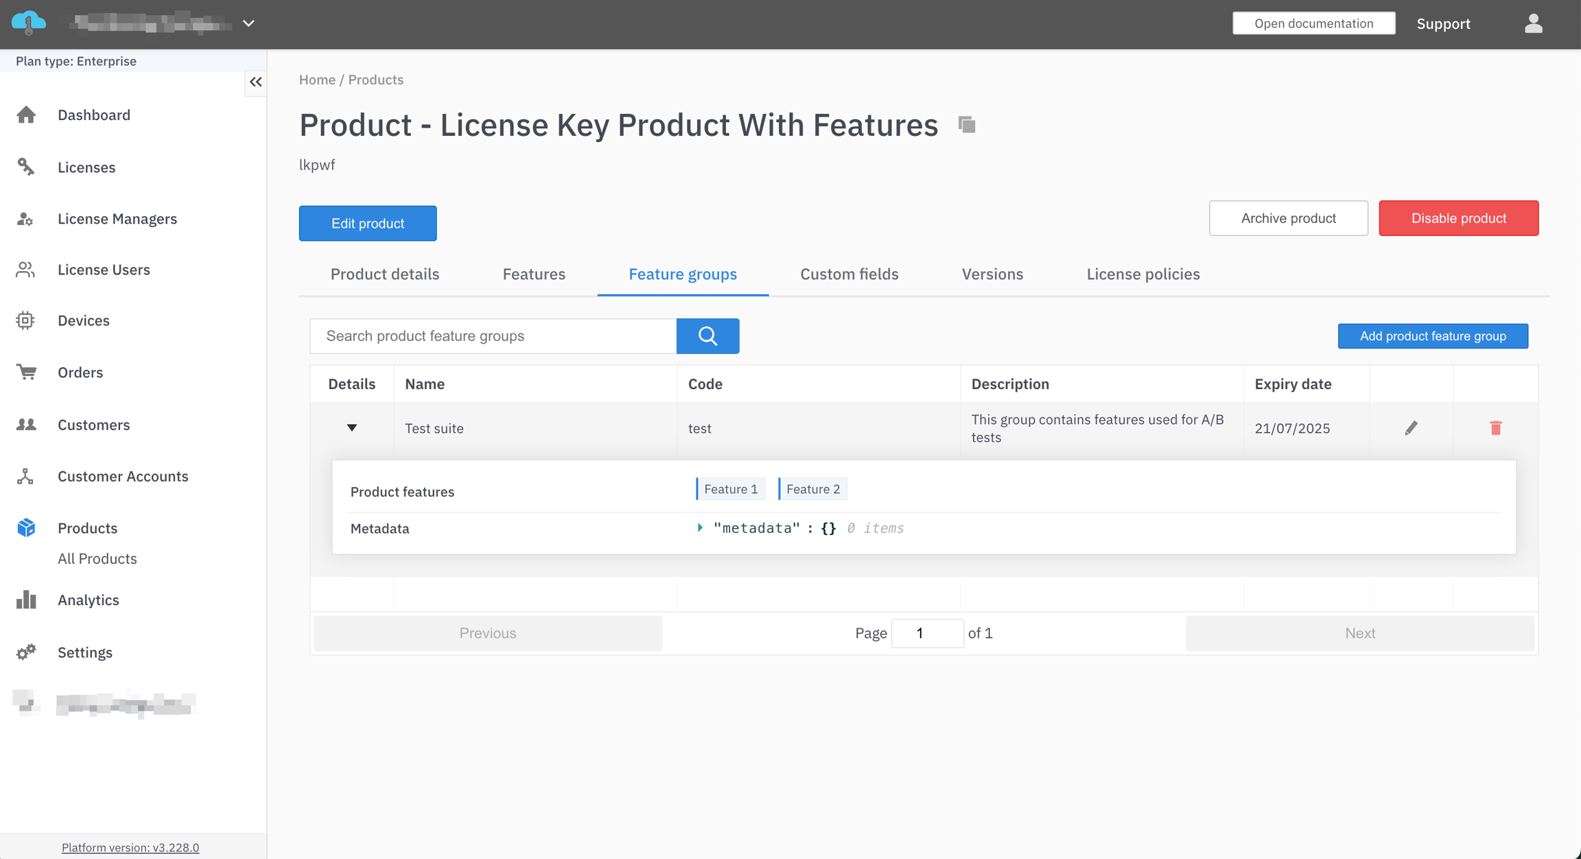Open Settings from the sidebar
The width and height of the screenshot is (1581, 859).
[x=84, y=652]
